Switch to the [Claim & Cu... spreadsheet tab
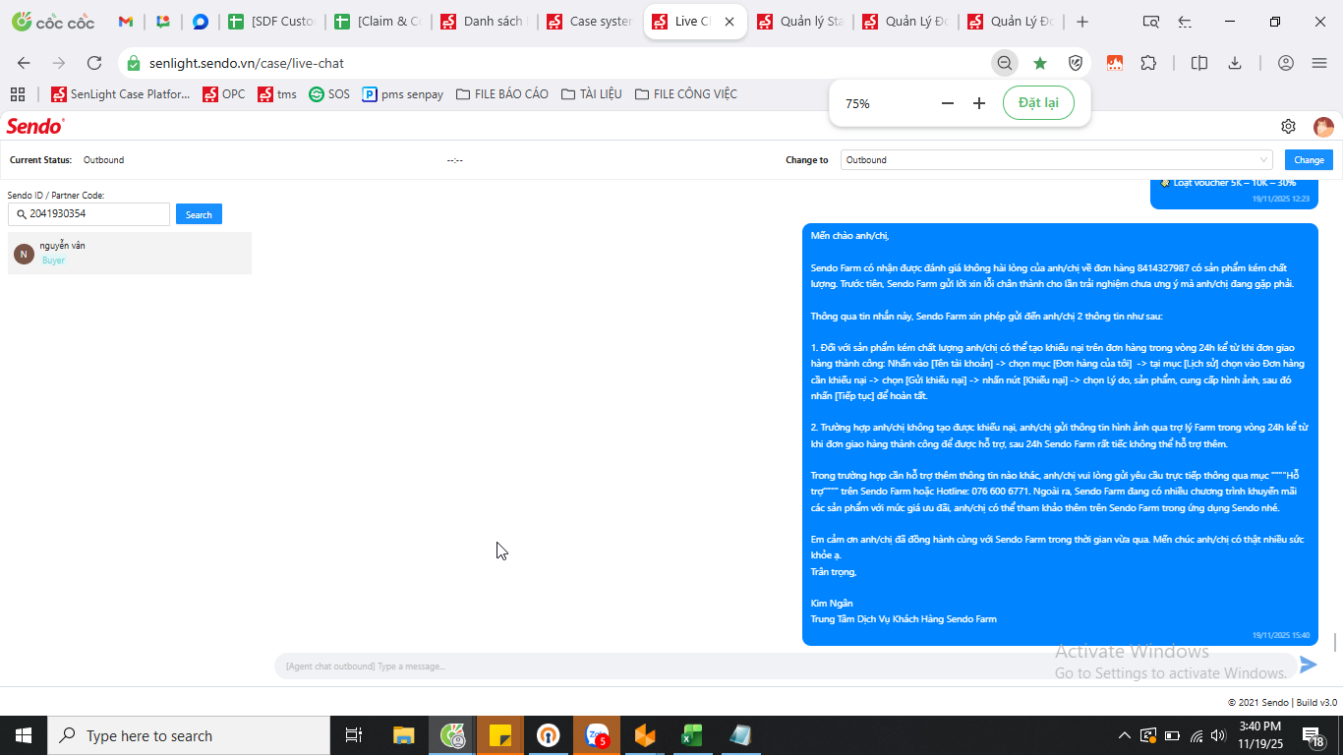The height and width of the screenshot is (755, 1343). point(377,22)
